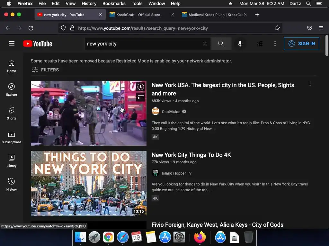
Task: Open the tracking protection shield icon
Action: coord(63,28)
